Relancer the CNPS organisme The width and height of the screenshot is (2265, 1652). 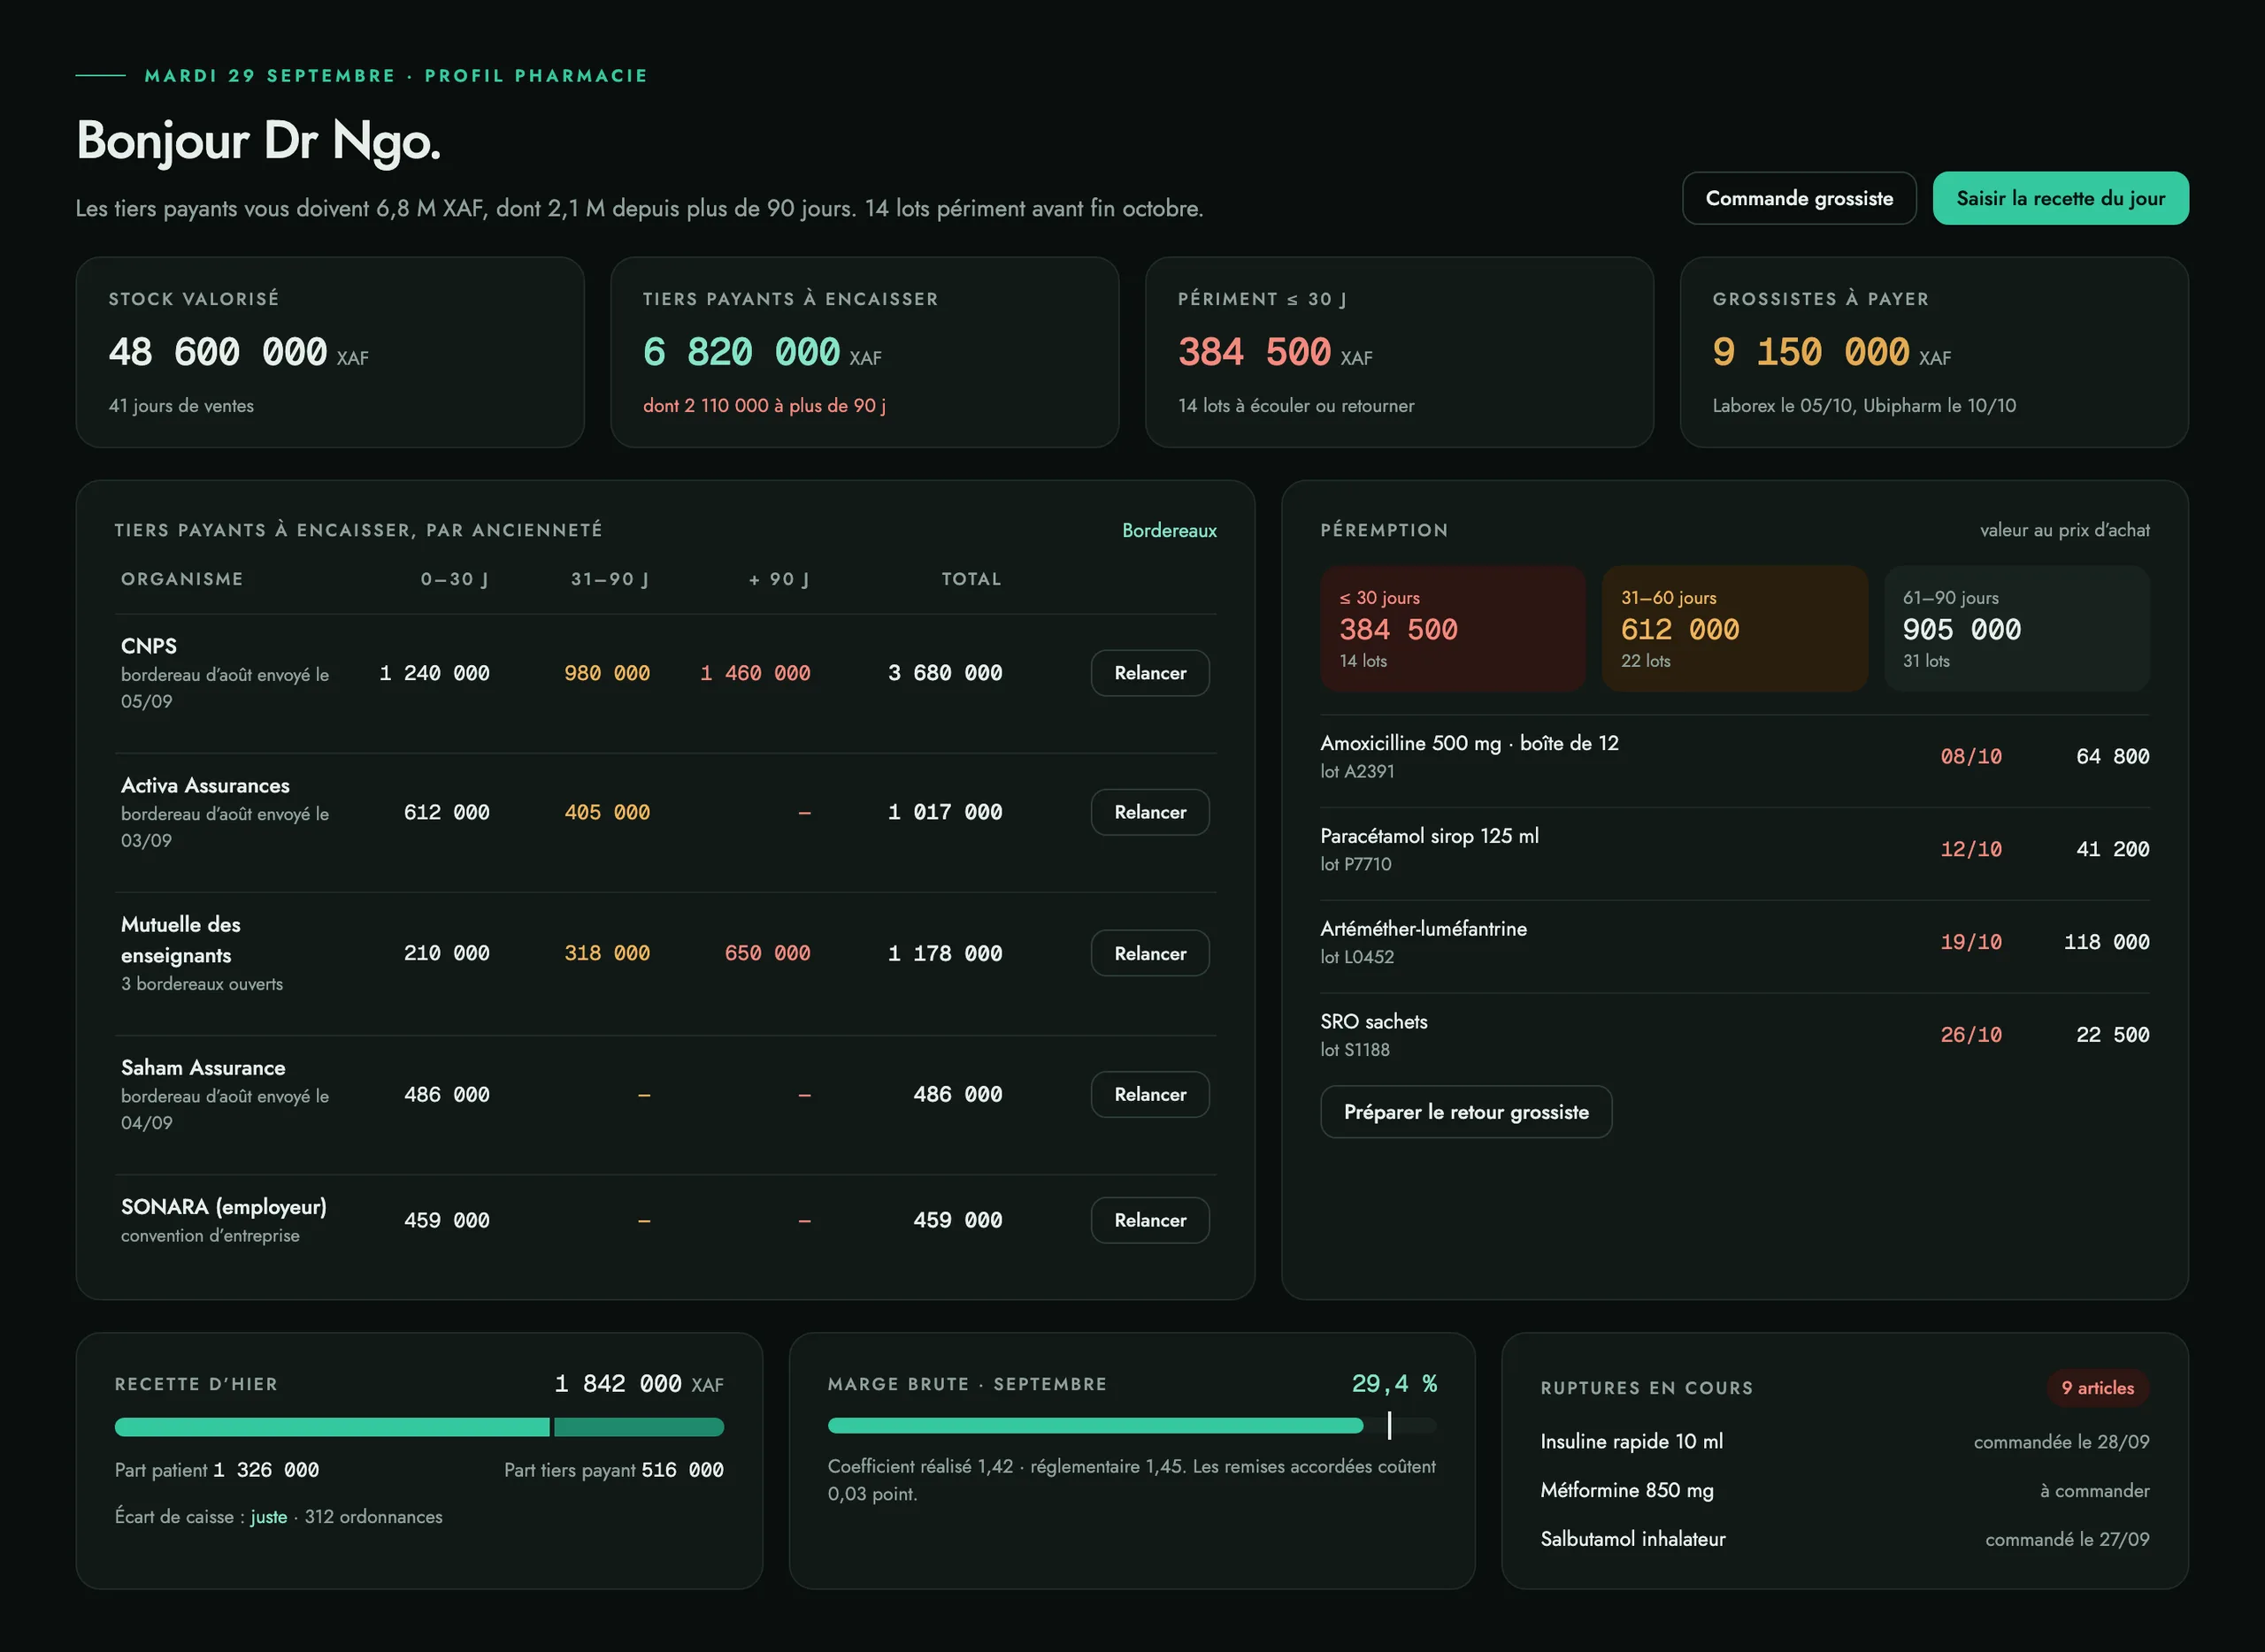[1149, 673]
